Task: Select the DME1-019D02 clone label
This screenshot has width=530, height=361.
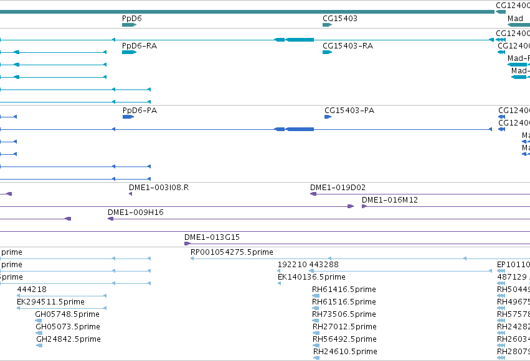Action: coord(338,188)
